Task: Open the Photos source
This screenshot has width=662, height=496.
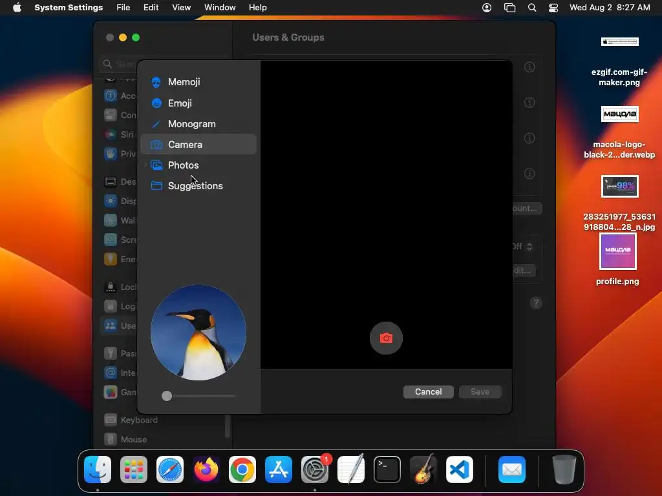Action: [198, 165]
